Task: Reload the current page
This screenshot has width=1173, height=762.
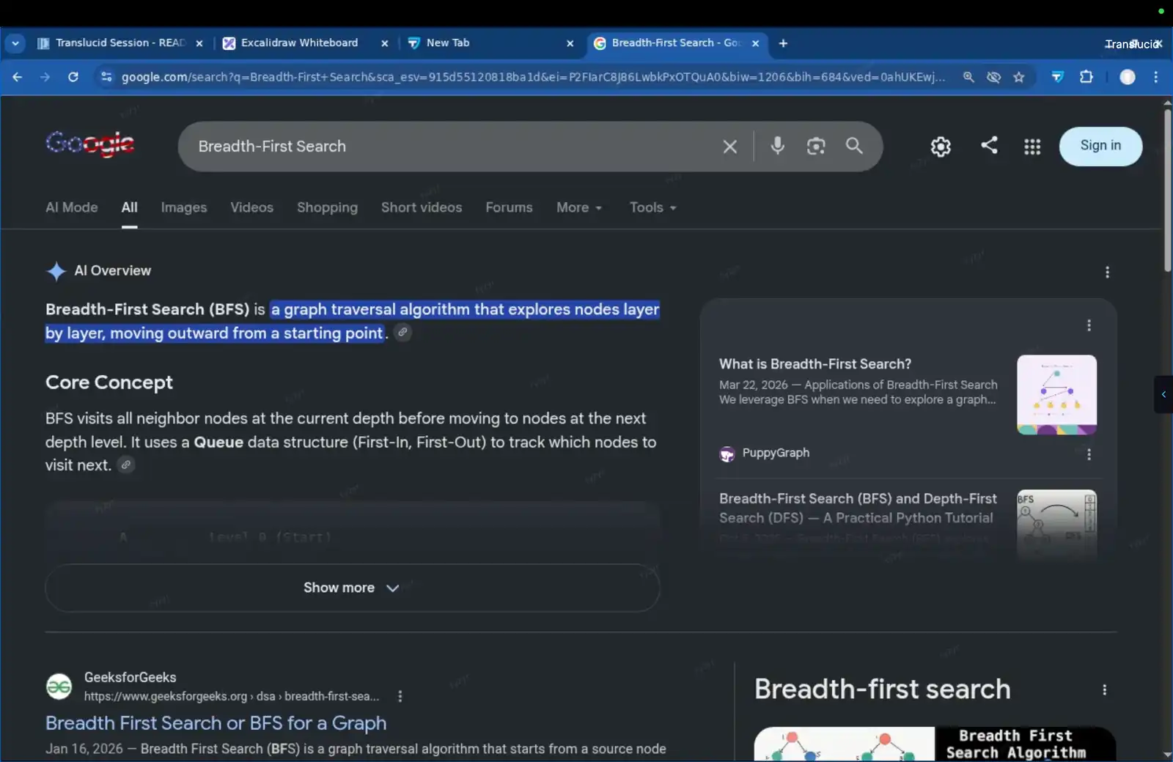Action: tap(73, 77)
